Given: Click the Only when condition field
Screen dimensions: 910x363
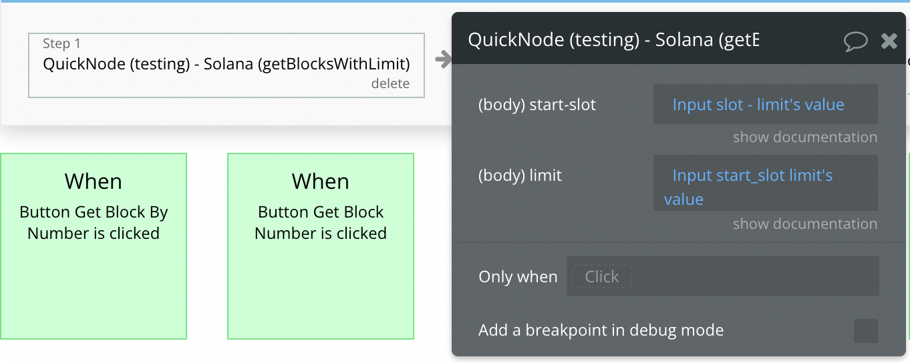Looking at the screenshot, I should tap(722, 276).
